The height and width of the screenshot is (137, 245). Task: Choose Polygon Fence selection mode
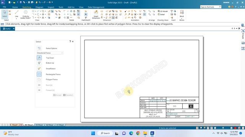39,80
